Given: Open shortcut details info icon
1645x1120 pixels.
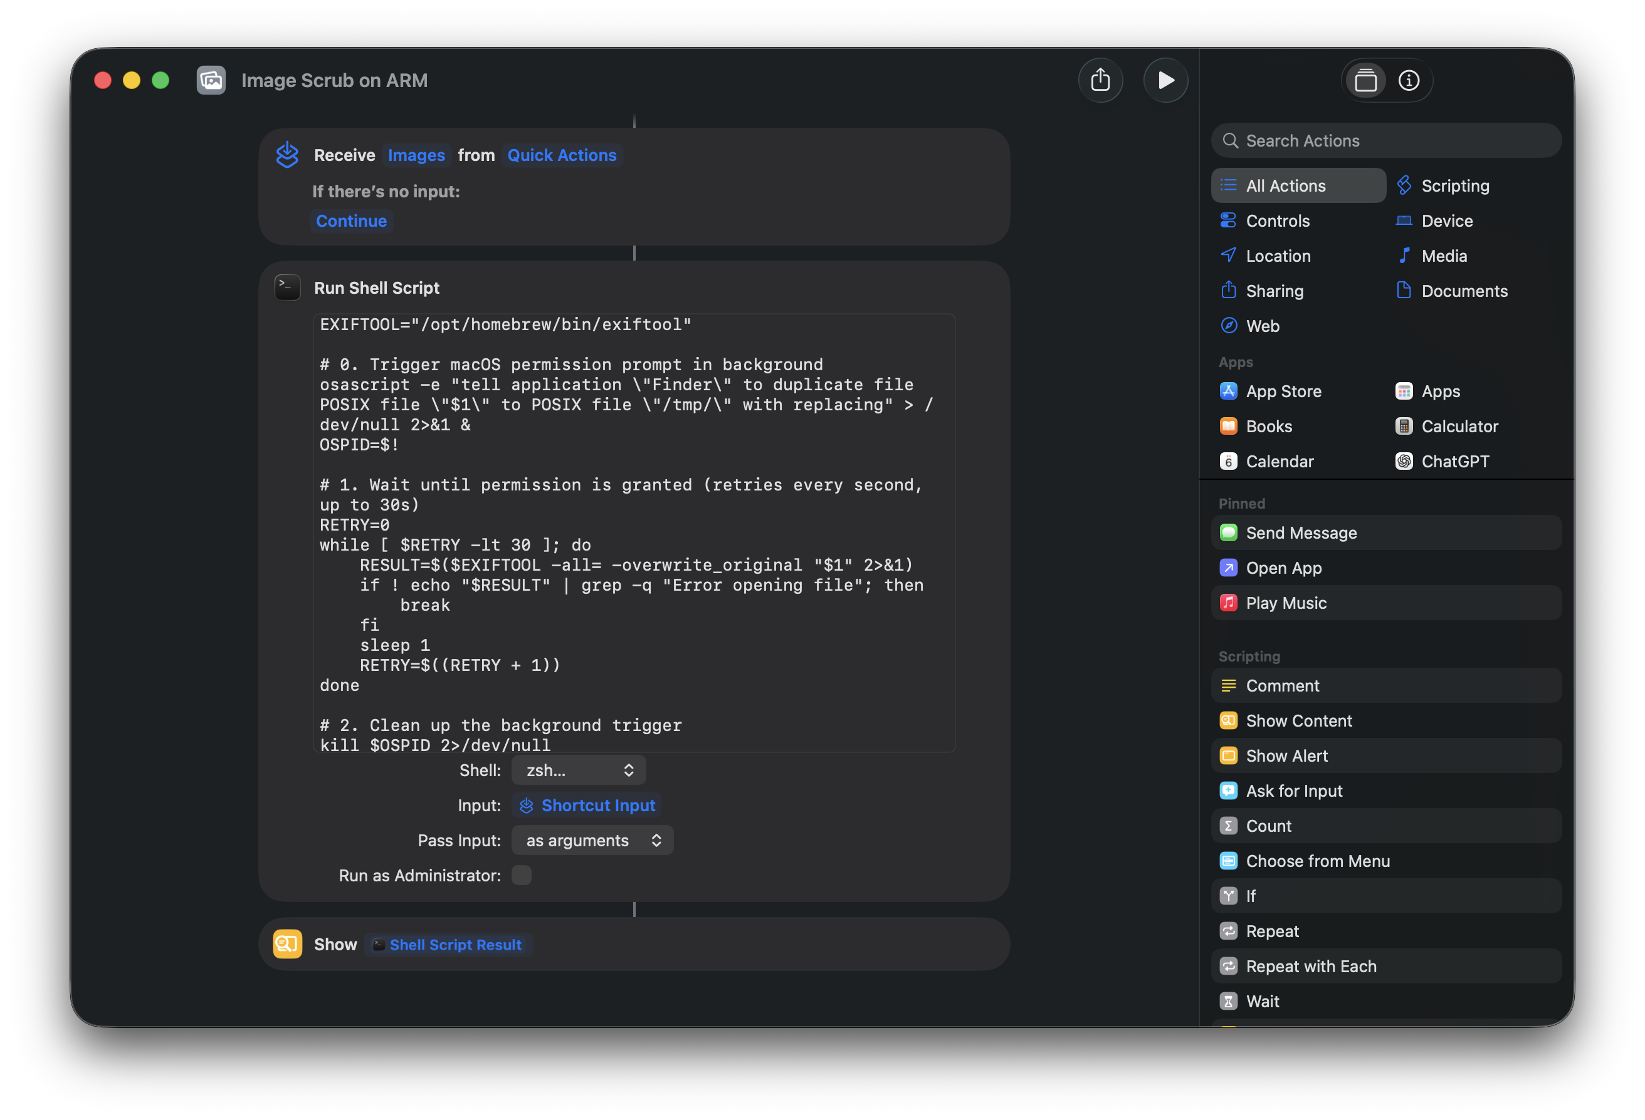Looking at the screenshot, I should coord(1409,81).
